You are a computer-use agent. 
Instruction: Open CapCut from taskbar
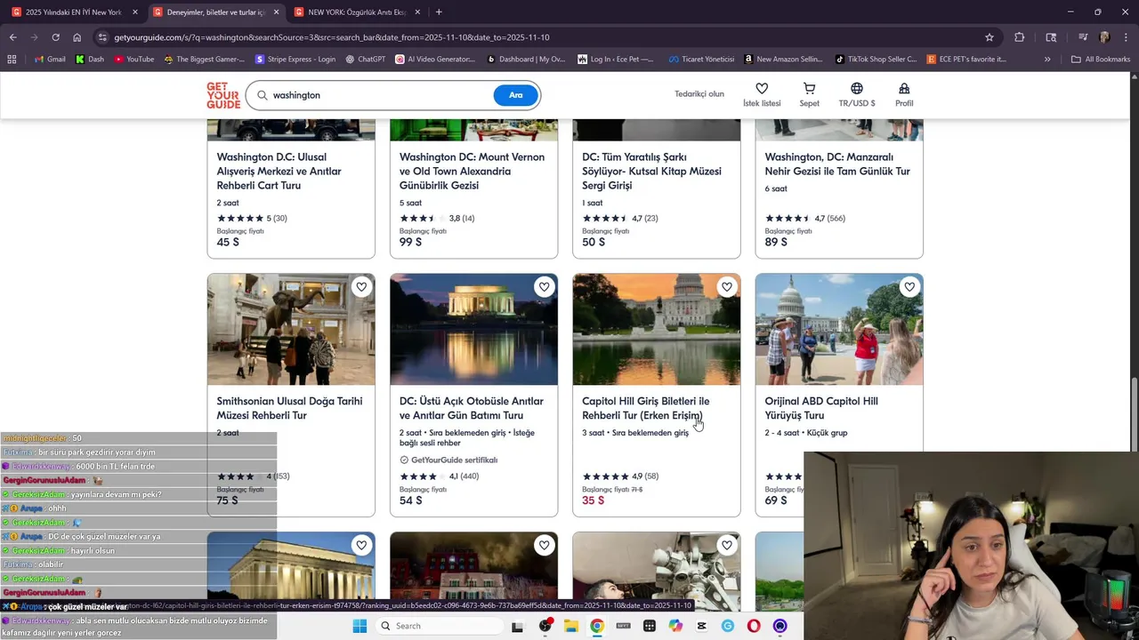(x=702, y=626)
